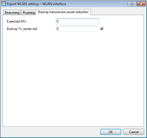This screenshot has width=147, height=138.
Task: Click the Expected APs label
Action: point(17,21)
